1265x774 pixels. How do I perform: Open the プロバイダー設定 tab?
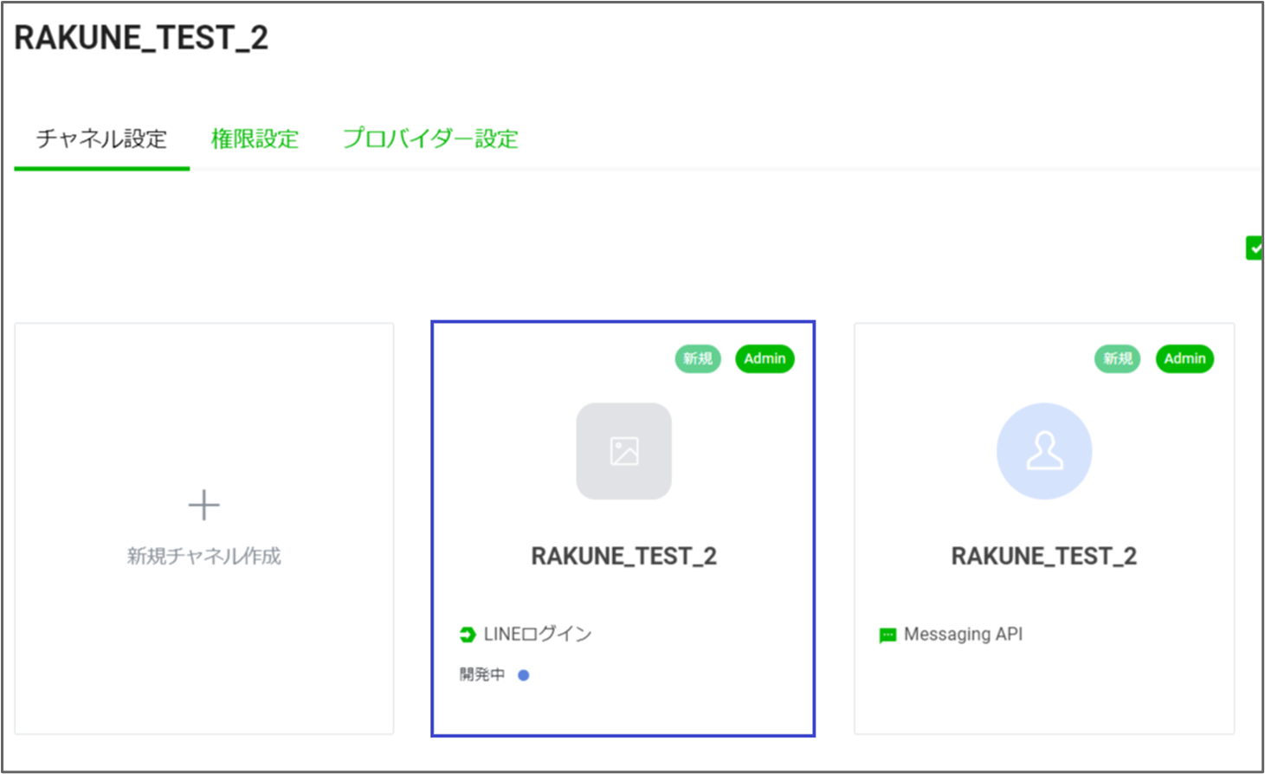coord(430,139)
